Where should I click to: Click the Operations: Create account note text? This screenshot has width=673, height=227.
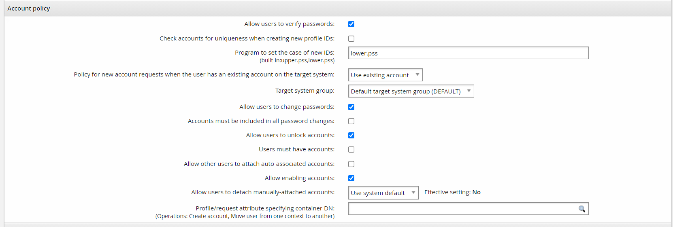tap(245, 216)
